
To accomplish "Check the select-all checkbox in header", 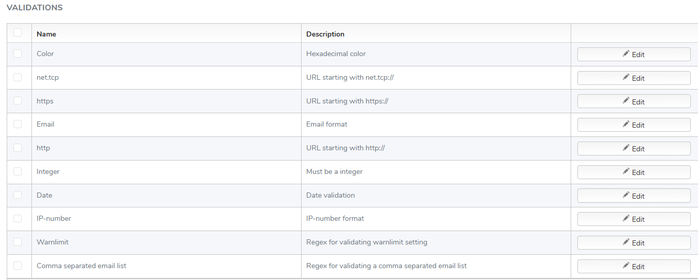I will (x=18, y=32).
